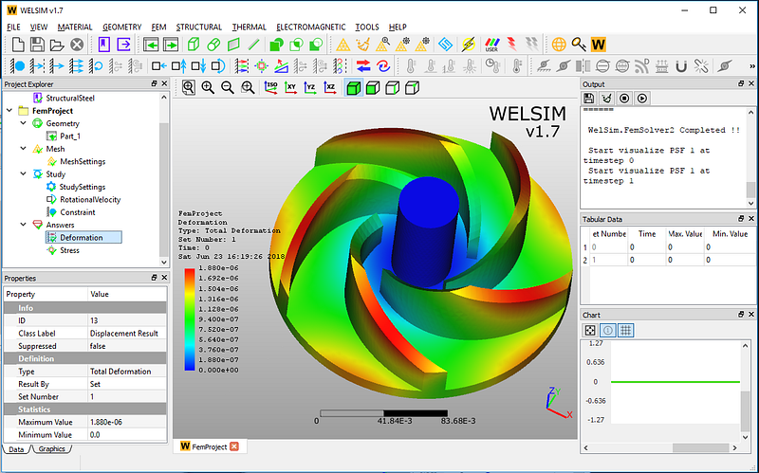Click the total deformation result icon with red-blue arrows
The height and width of the screenshot is (473, 759).
pyautogui.click(x=363, y=65)
